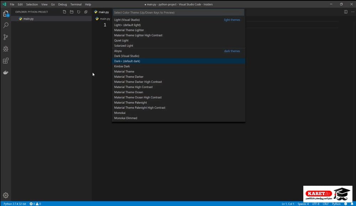Open the Selection menu
356x206 pixels.
(x=32, y=4)
